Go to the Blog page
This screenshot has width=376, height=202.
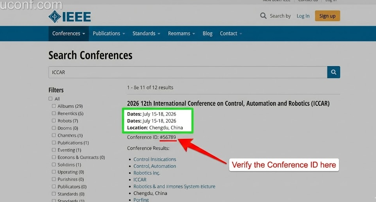click(207, 33)
